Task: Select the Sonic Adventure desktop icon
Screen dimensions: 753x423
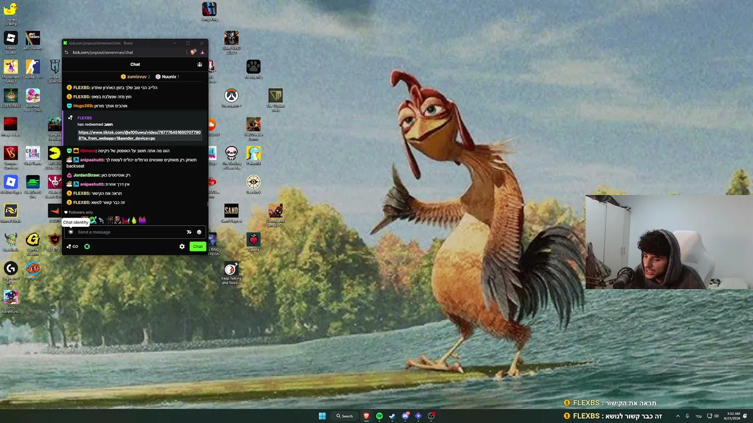Action: coord(11,302)
